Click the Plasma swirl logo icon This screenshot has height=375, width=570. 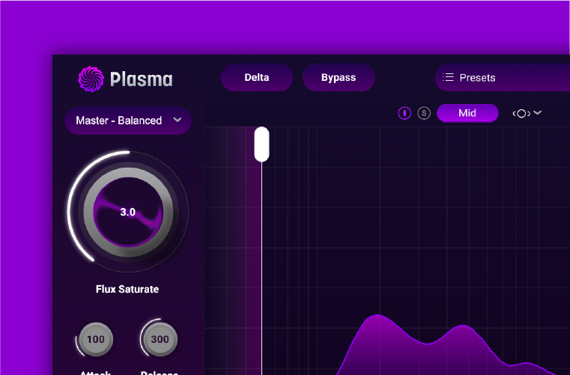(91, 78)
